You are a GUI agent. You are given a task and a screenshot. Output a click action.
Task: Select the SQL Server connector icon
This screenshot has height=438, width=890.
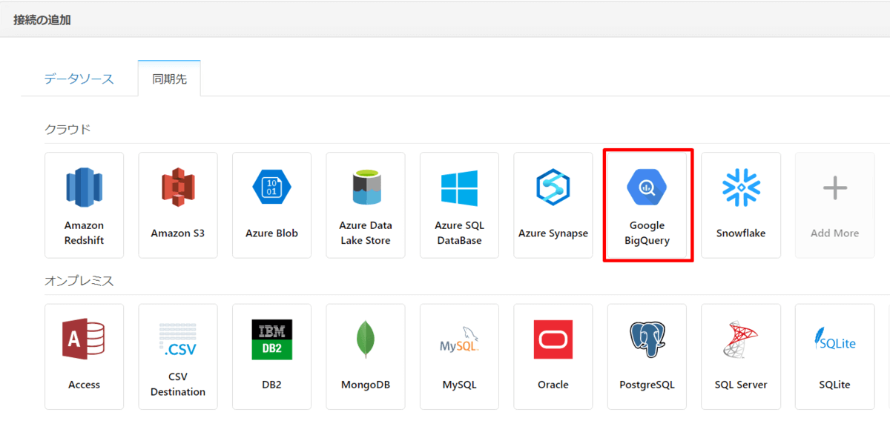pyautogui.click(x=741, y=340)
